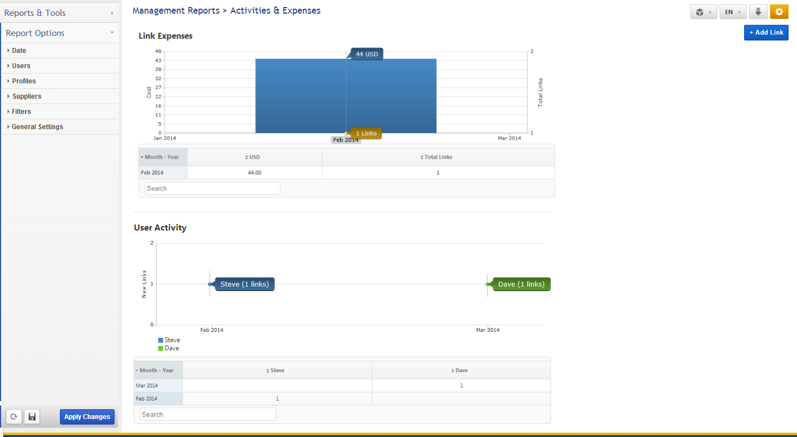Click the refresh report icon
797x437 pixels.
[14, 417]
